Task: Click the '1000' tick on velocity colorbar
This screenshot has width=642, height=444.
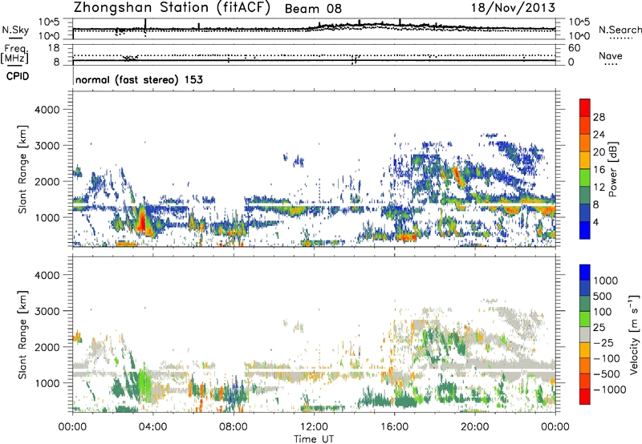Action: click(606, 281)
